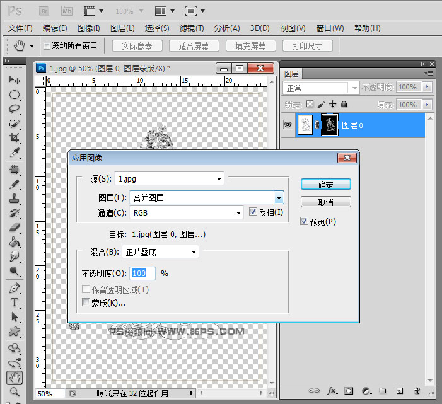Select the Clone Stamp tool
The width and height of the screenshot is (442, 404).
coord(15,199)
